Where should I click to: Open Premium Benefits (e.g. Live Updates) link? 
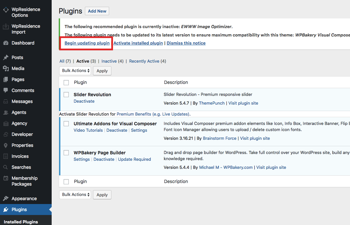(x=153, y=114)
